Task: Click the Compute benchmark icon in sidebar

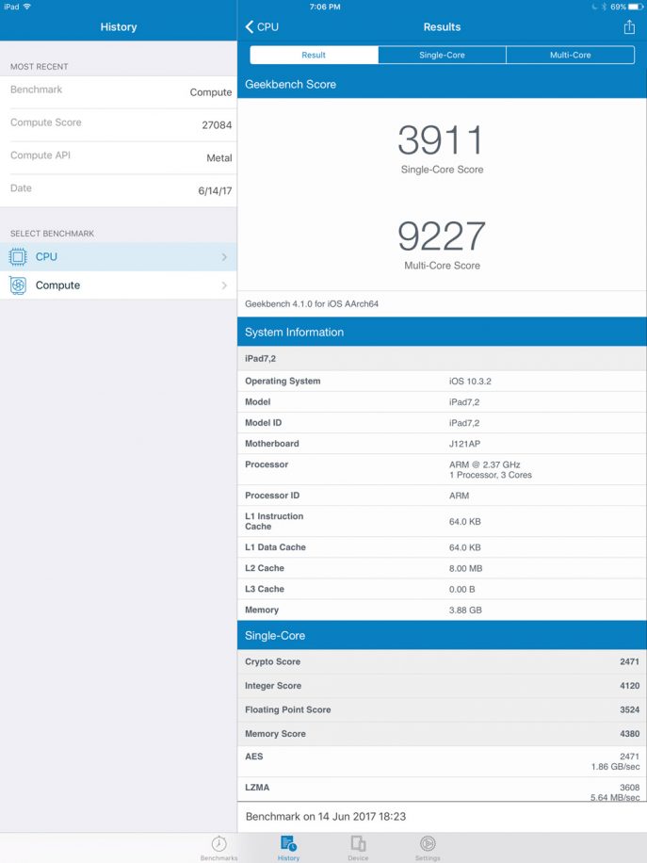Action: [18, 285]
